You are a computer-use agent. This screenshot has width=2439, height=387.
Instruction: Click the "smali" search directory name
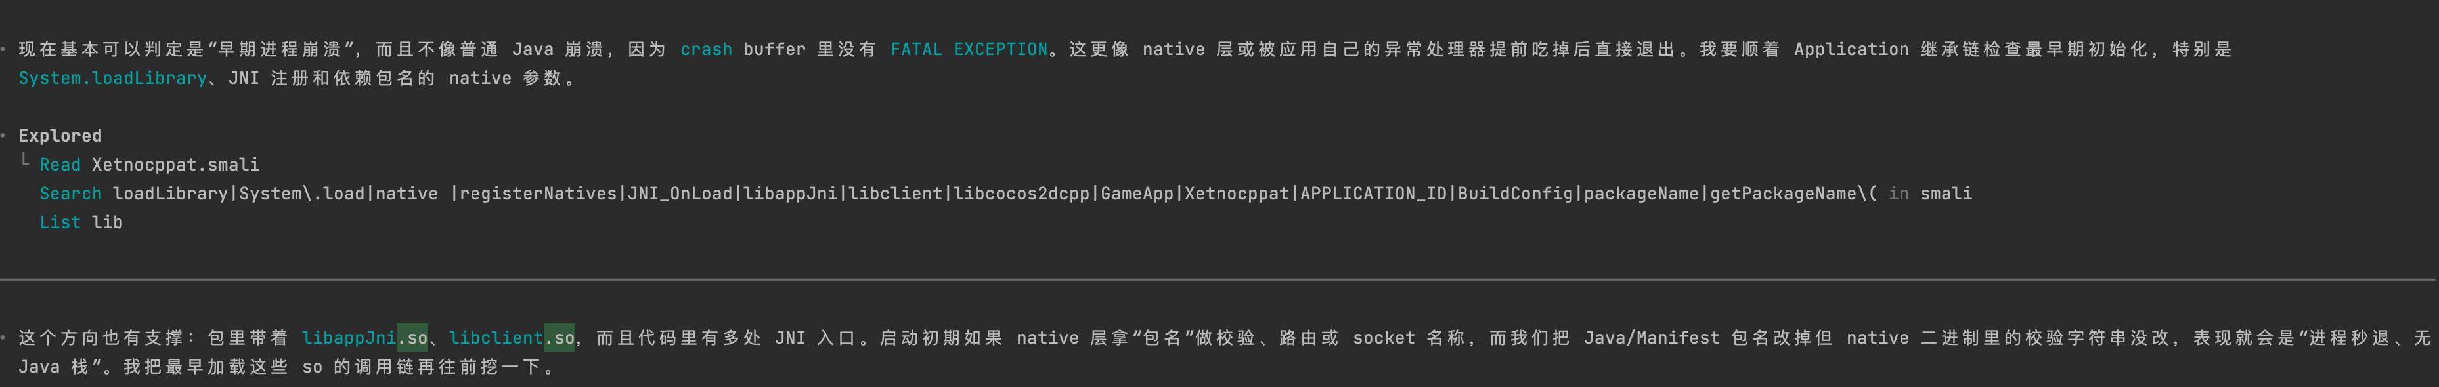pos(1946,194)
